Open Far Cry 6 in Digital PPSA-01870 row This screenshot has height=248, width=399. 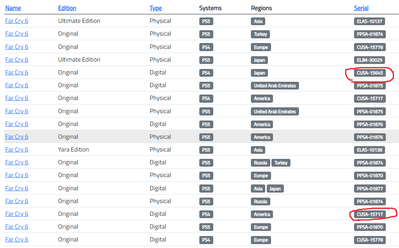tap(17, 227)
